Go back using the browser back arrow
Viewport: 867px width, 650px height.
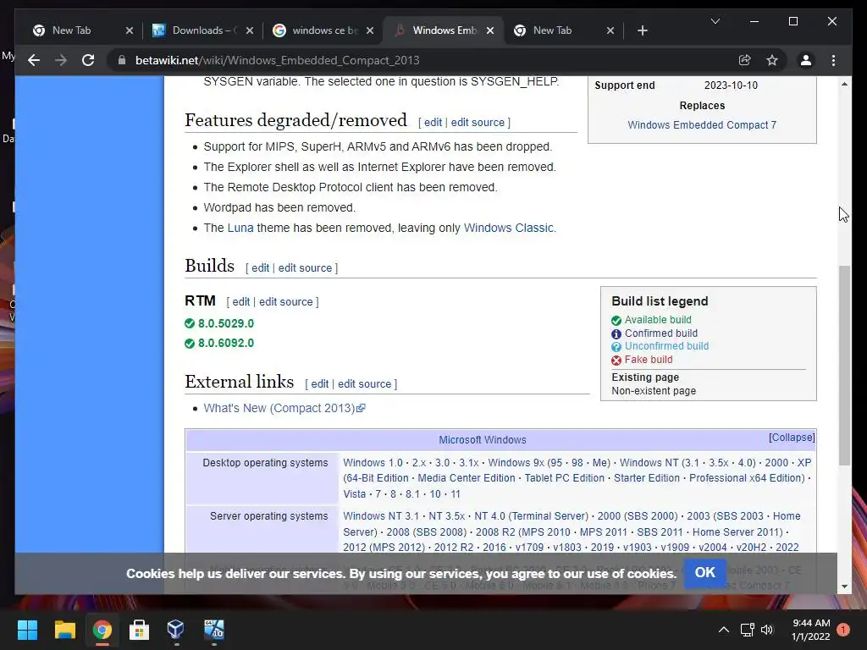[34, 60]
